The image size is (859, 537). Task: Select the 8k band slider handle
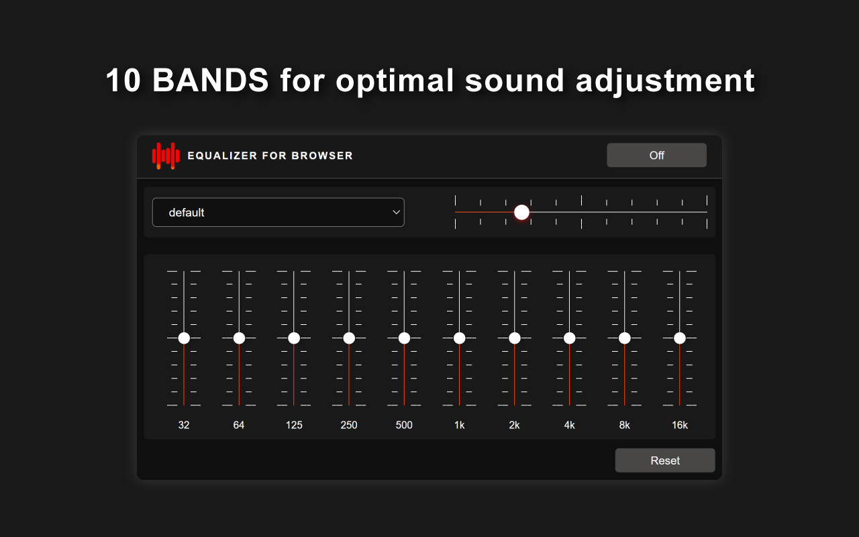[x=624, y=338]
